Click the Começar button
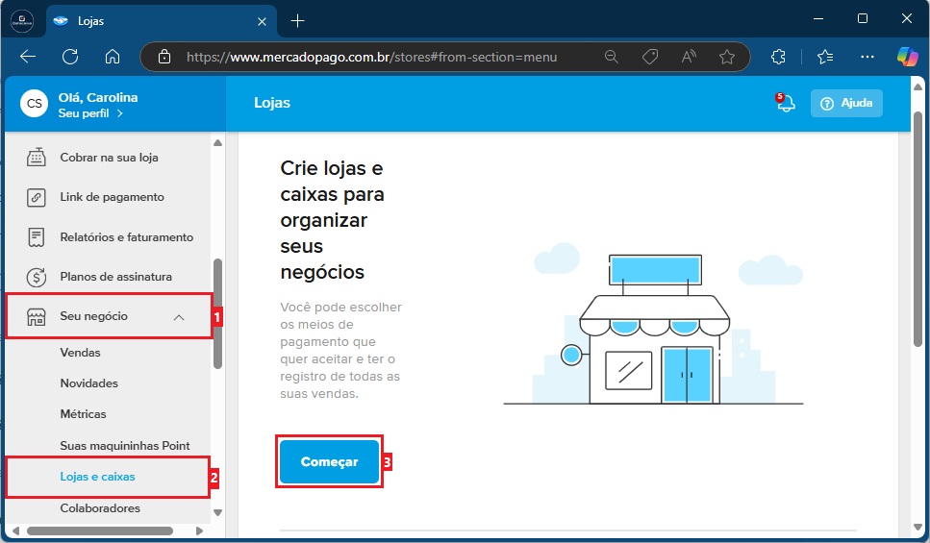930x543 pixels. 329,461
